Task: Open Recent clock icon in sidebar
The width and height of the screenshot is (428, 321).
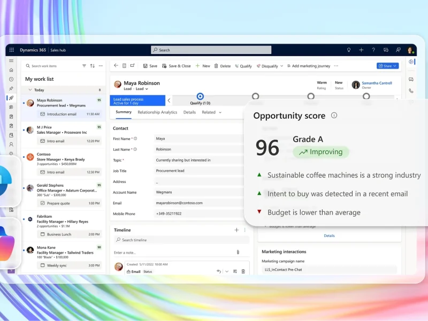Action: (x=11, y=79)
